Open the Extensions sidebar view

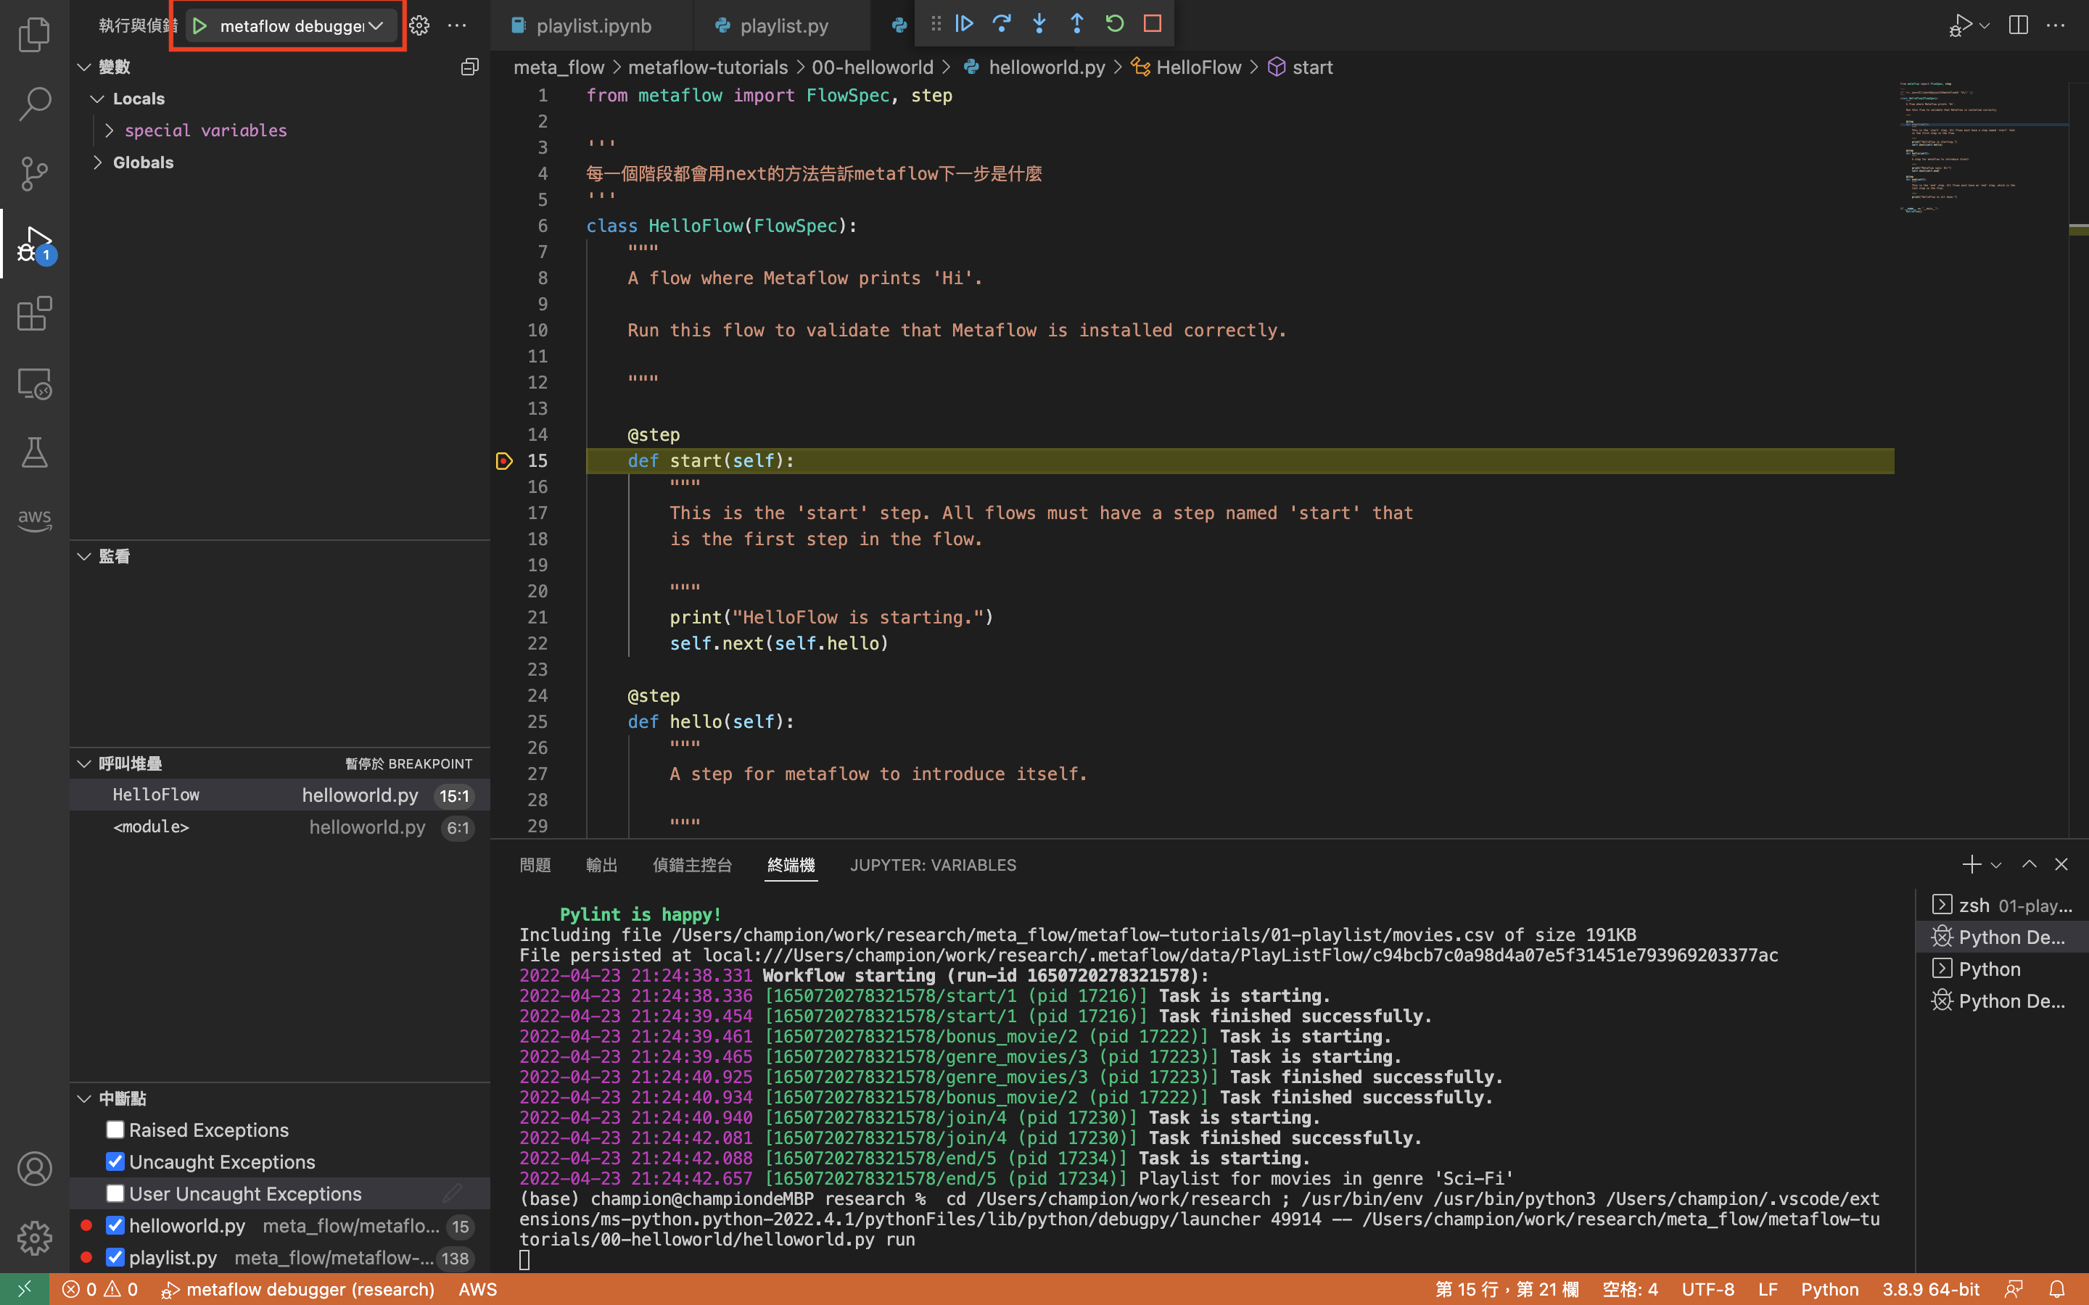(35, 314)
